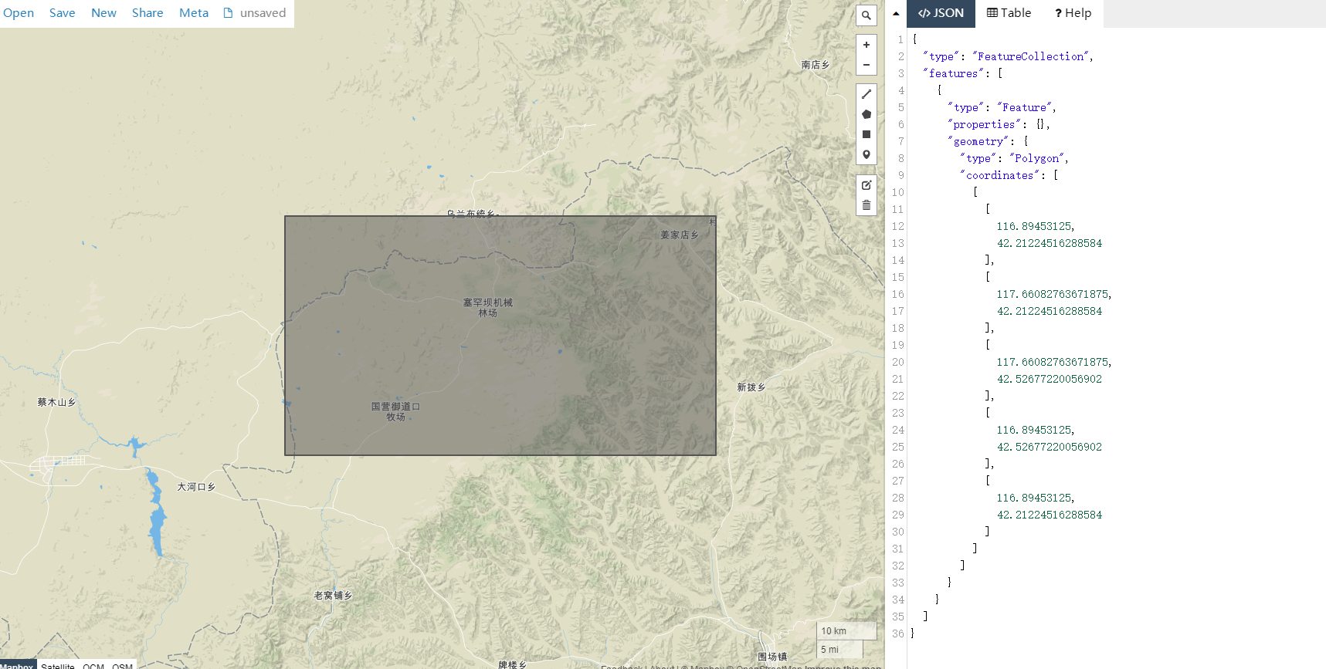
Task: Select the draw rectangle tool
Action: [x=866, y=134]
